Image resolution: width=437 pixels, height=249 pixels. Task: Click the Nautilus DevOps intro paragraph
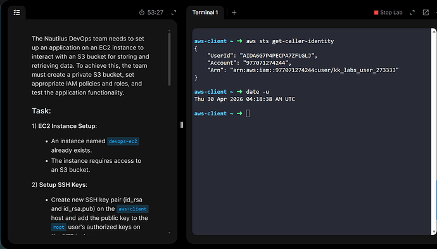[x=91, y=65]
